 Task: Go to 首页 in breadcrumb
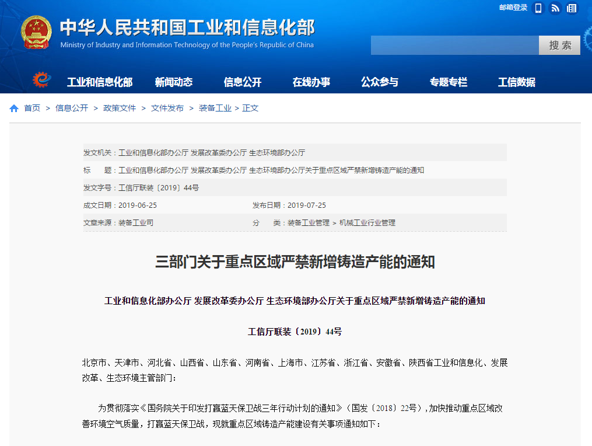(32, 108)
